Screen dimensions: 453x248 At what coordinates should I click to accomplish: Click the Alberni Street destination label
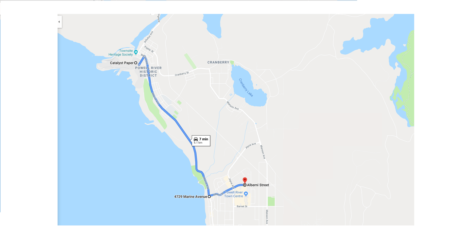coord(258,185)
